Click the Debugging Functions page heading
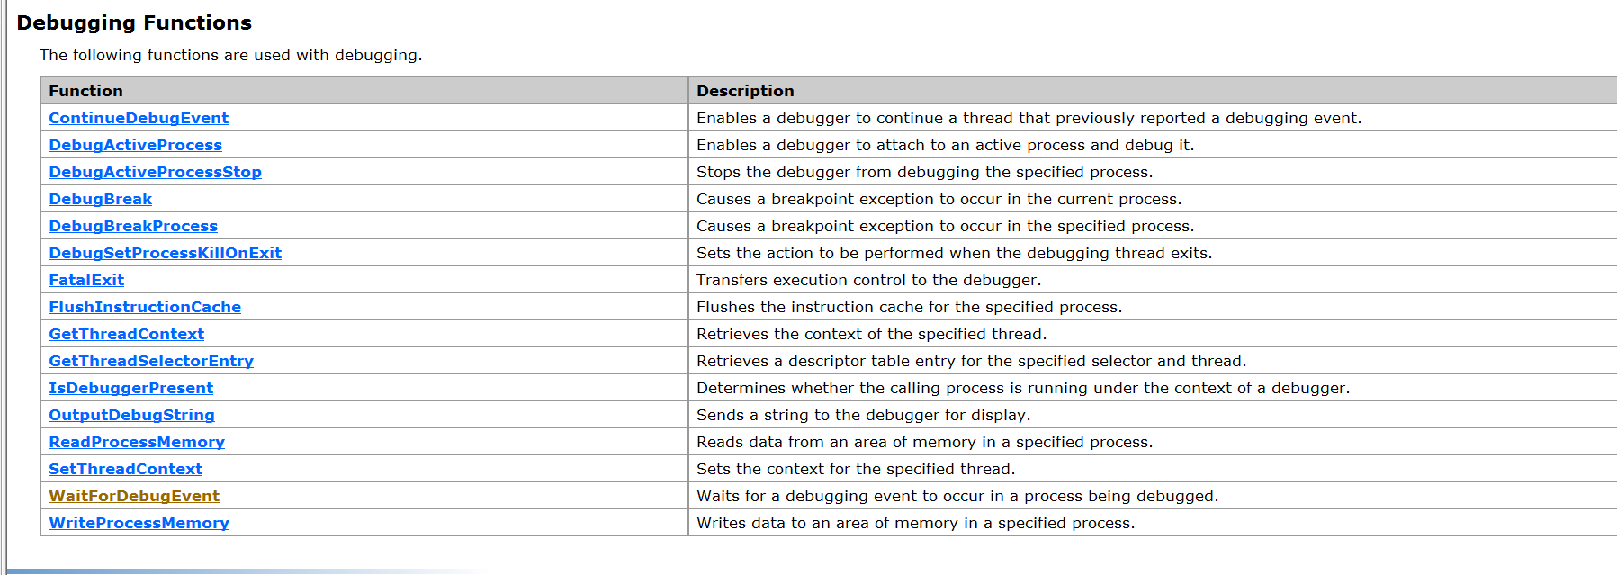This screenshot has width=1617, height=575. 134,22
